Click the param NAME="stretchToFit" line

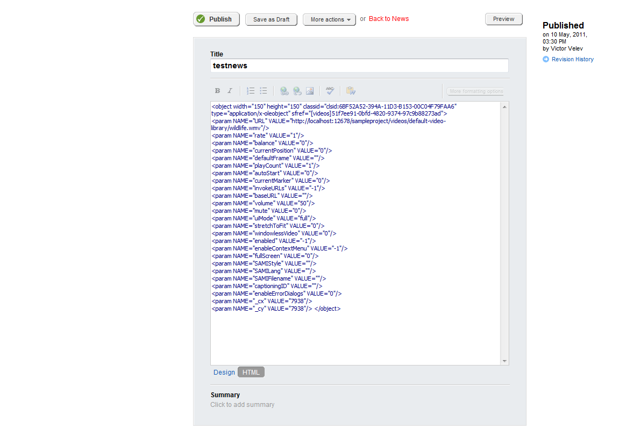click(268, 226)
